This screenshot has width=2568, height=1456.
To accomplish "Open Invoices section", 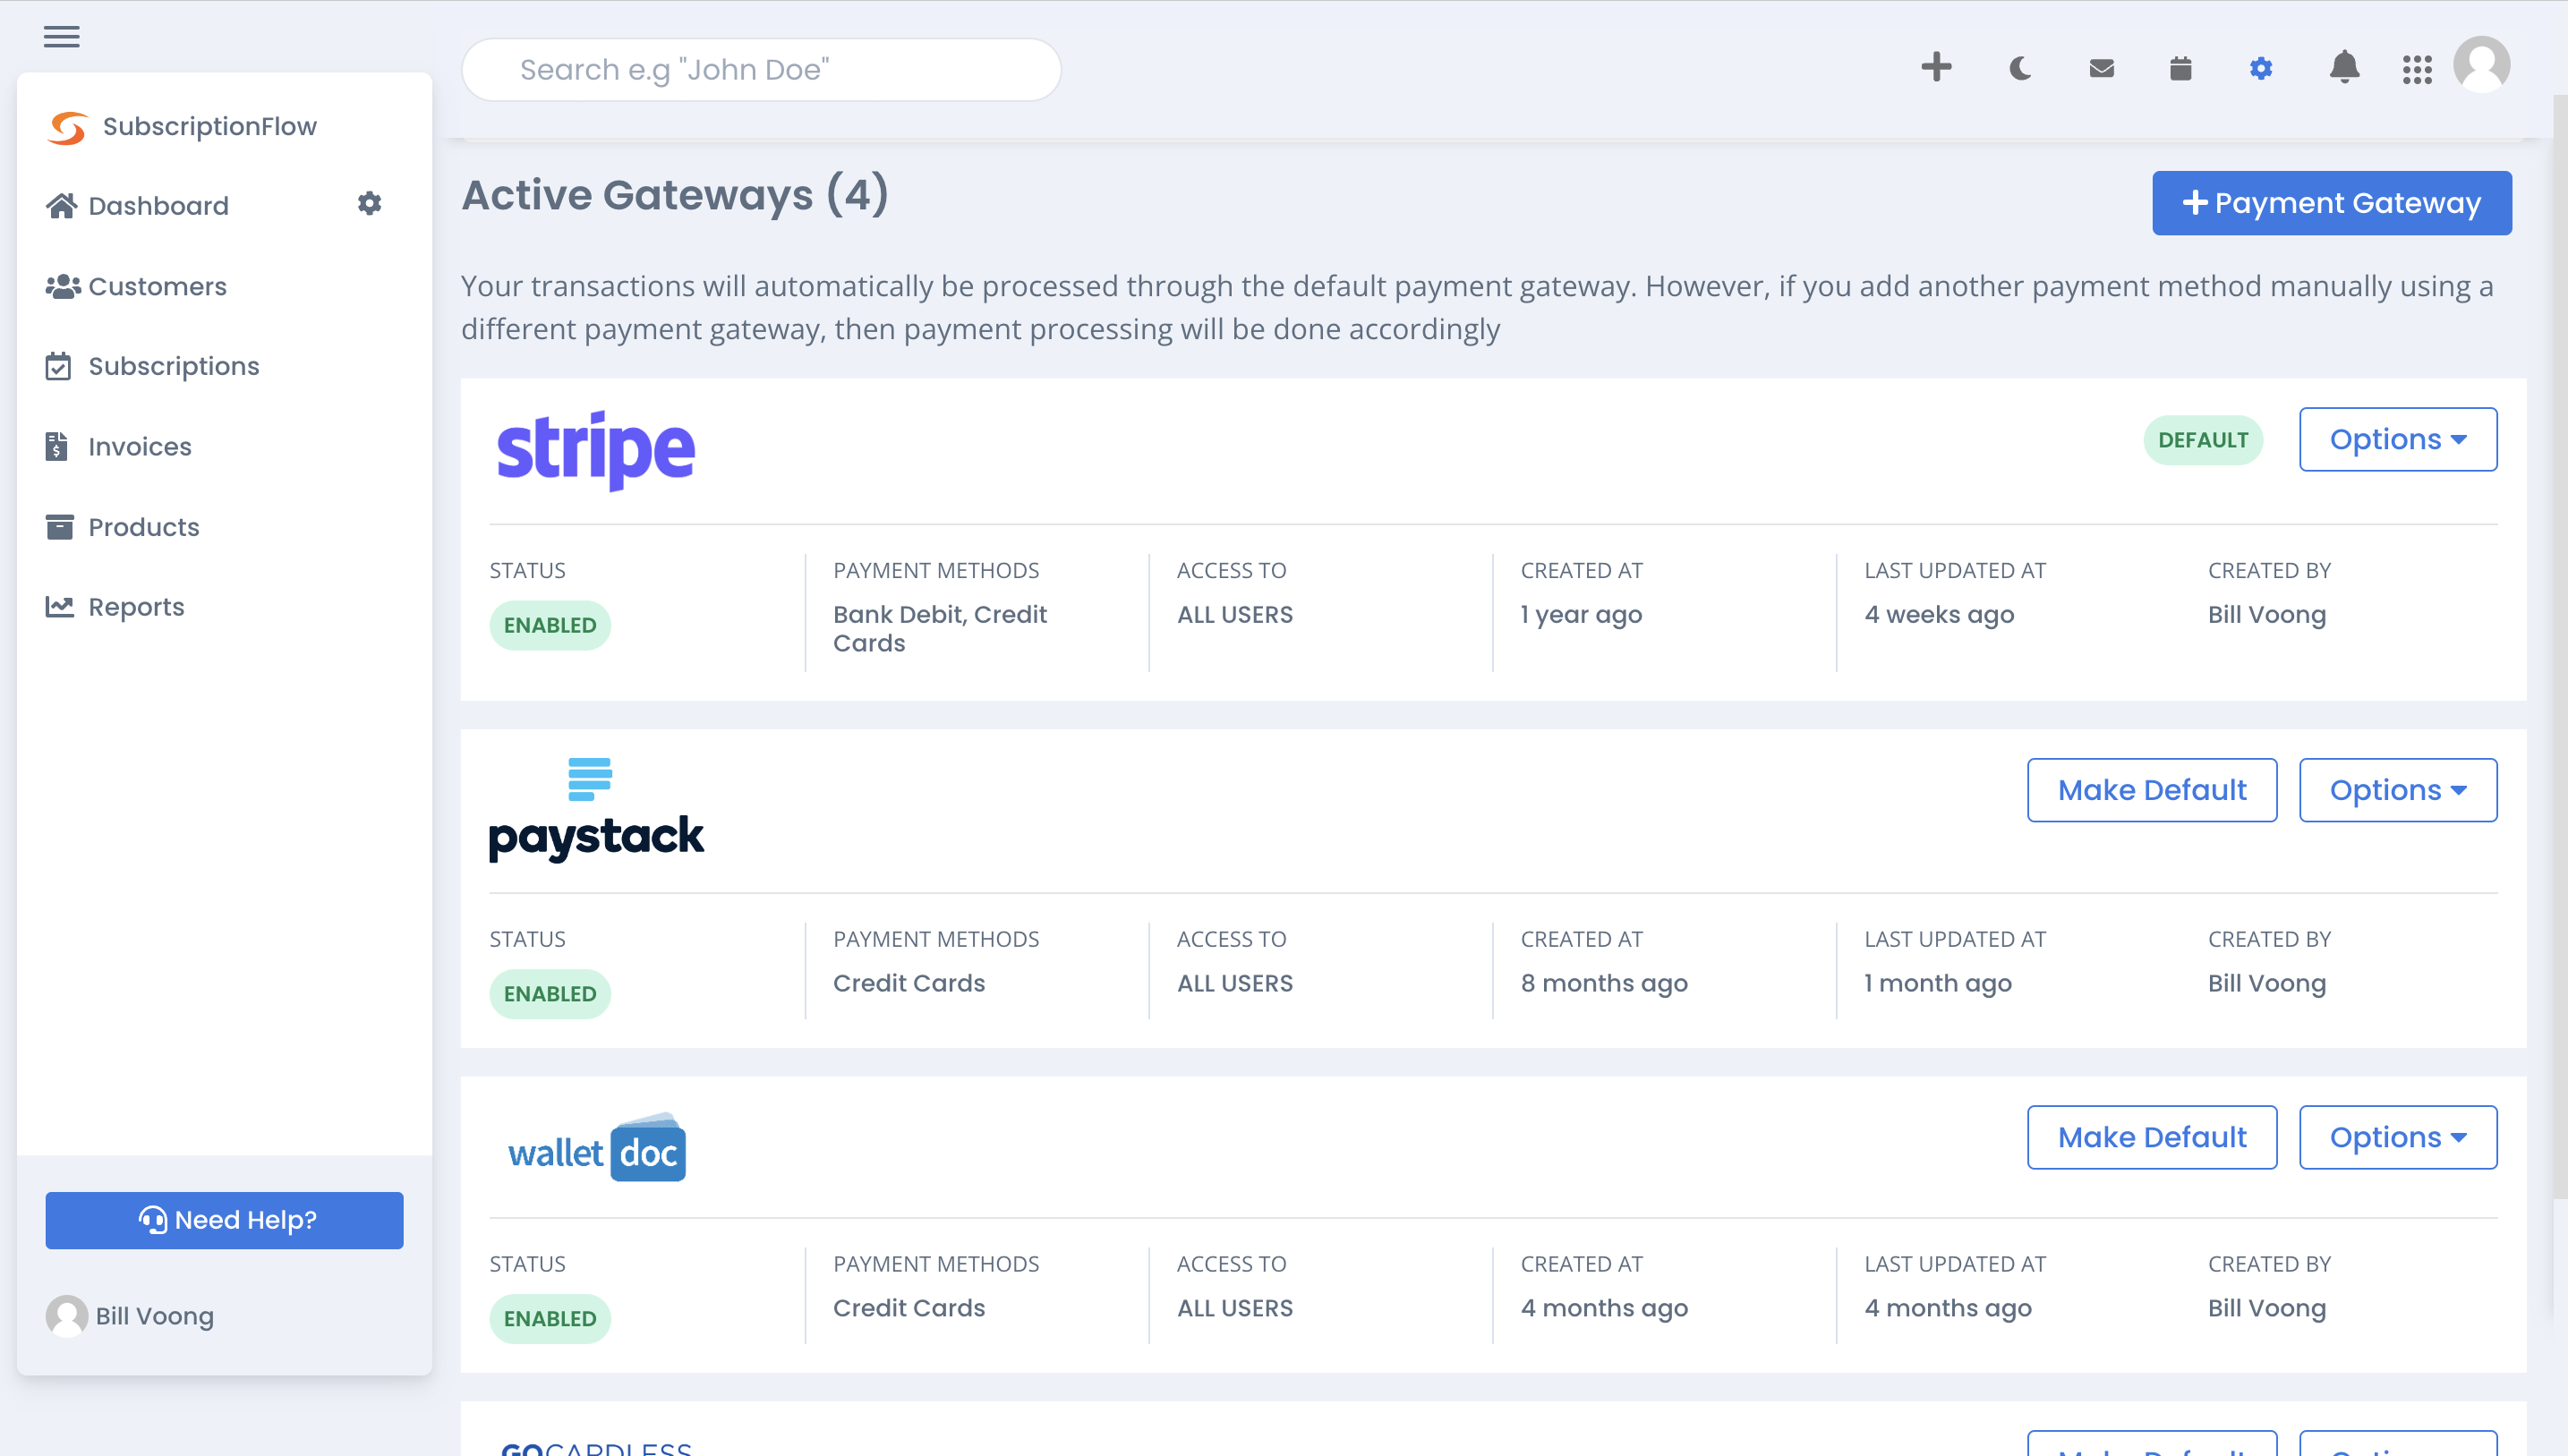I will [118, 446].
